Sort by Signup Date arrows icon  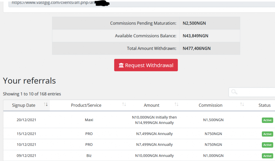coord(46,104)
